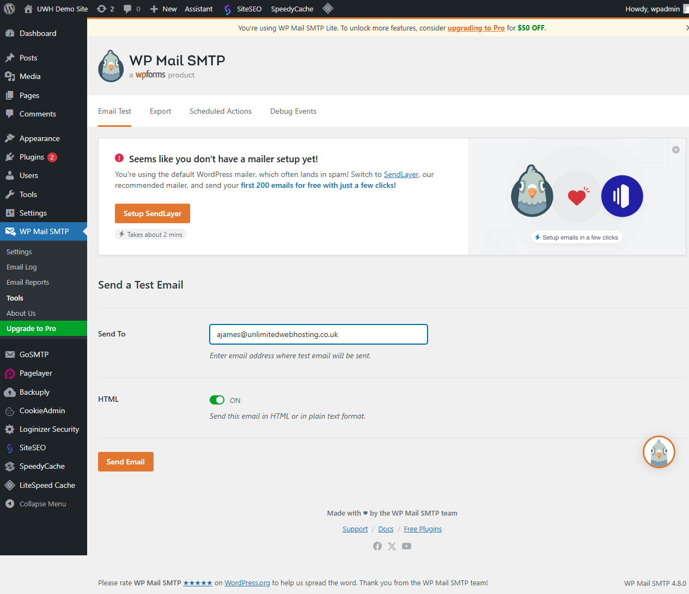Toggle the HTML email switch off
The width and height of the screenshot is (689, 594).
tap(217, 400)
